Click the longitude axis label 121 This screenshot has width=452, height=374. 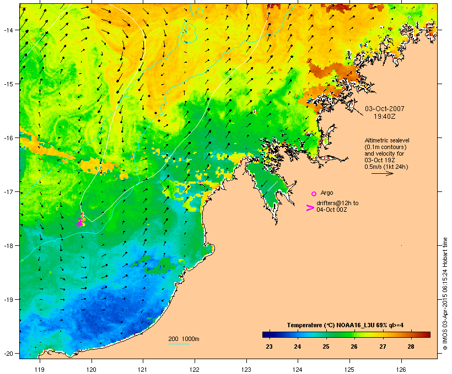click(143, 370)
